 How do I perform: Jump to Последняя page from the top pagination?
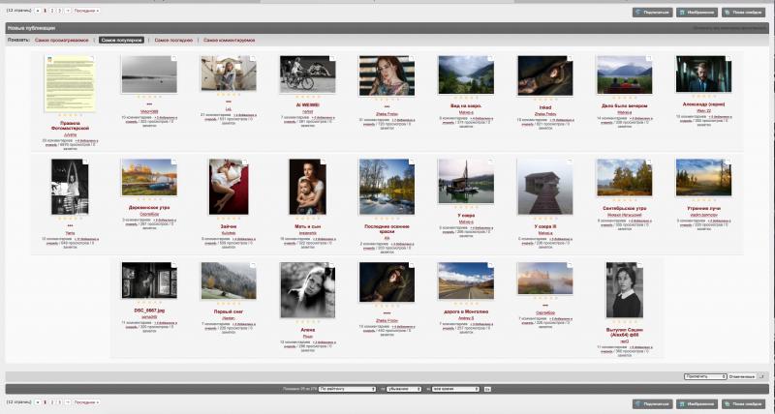point(86,11)
